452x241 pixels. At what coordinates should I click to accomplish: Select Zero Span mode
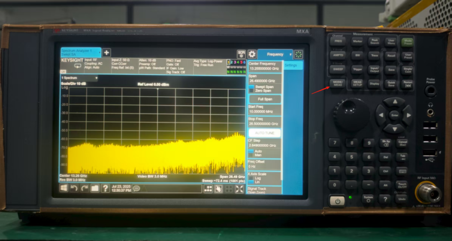[x=262, y=91]
